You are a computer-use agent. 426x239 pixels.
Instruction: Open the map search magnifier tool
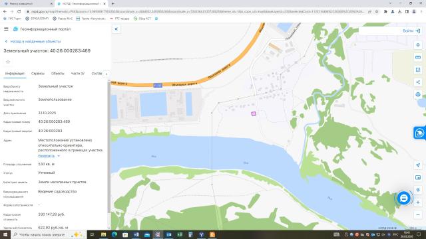(418, 190)
